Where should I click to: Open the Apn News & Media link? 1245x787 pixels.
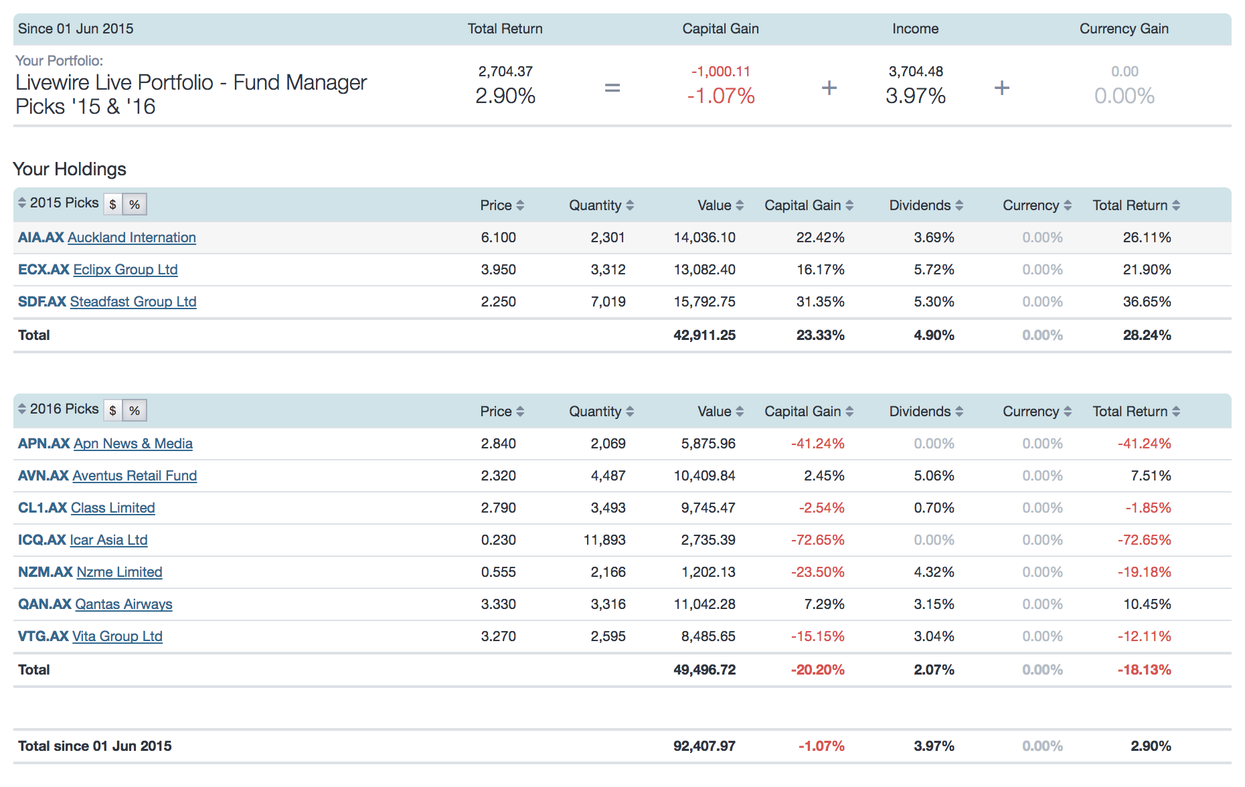coord(132,444)
